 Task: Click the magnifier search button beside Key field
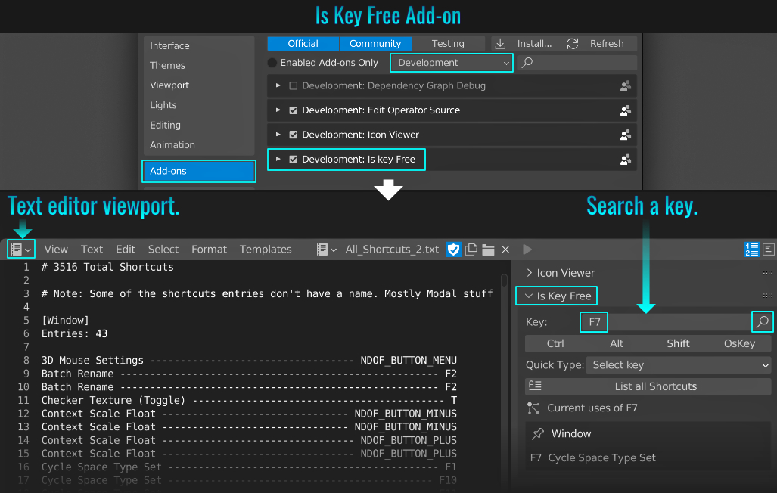pyautogui.click(x=763, y=322)
